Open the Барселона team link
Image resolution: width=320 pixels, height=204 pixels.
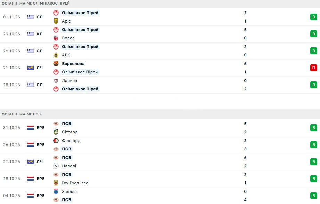click(x=73, y=64)
